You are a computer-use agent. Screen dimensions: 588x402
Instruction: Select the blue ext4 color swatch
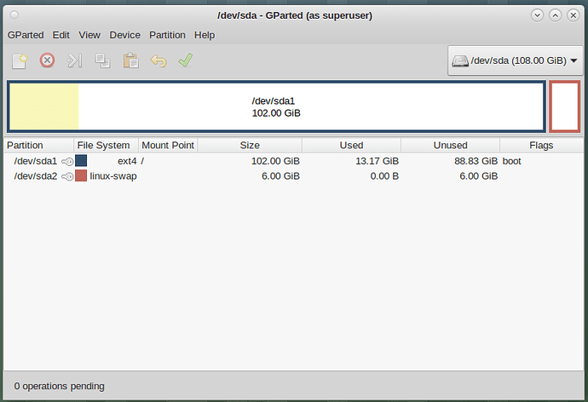(81, 161)
